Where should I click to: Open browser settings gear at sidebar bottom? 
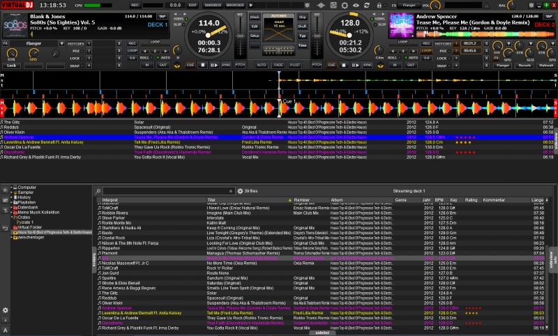[x=6, y=310]
